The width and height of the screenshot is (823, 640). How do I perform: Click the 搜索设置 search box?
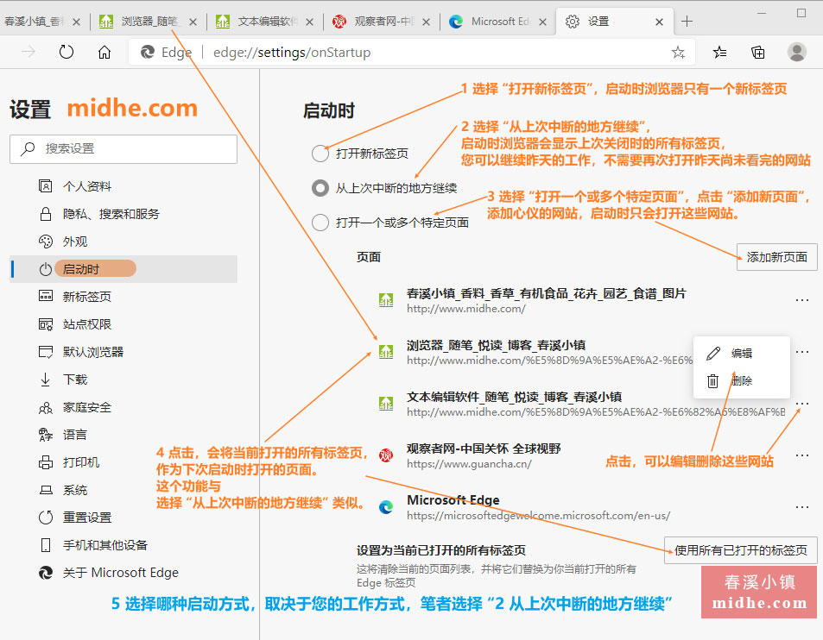click(123, 149)
